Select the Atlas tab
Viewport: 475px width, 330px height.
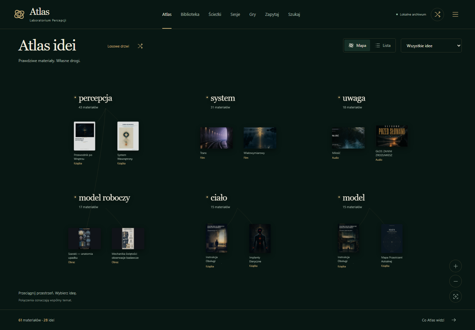pyautogui.click(x=167, y=15)
